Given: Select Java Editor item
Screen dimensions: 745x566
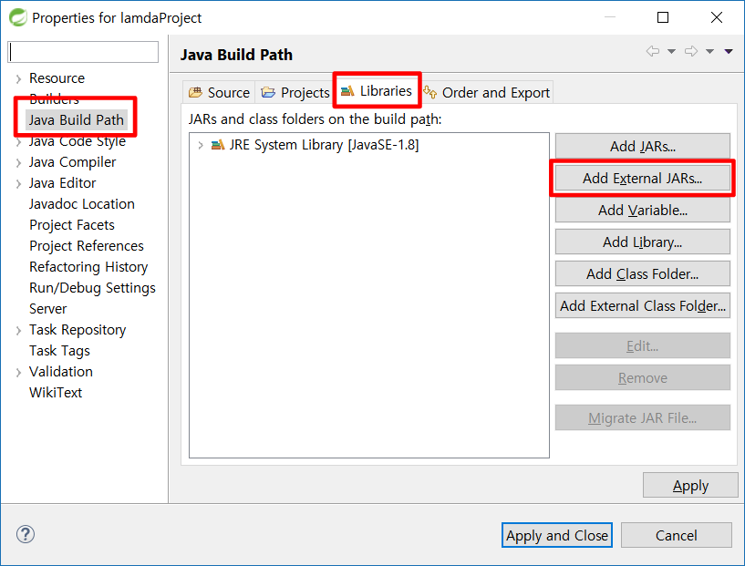Looking at the screenshot, I should pyautogui.click(x=62, y=183).
